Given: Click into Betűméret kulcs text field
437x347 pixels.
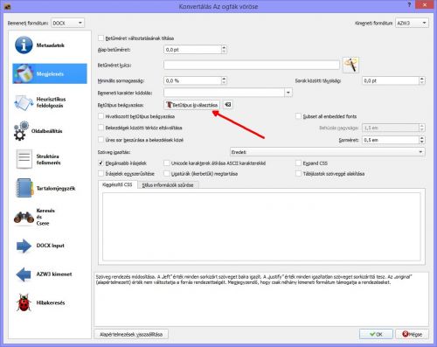Looking at the screenshot, I should (x=252, y=65).
